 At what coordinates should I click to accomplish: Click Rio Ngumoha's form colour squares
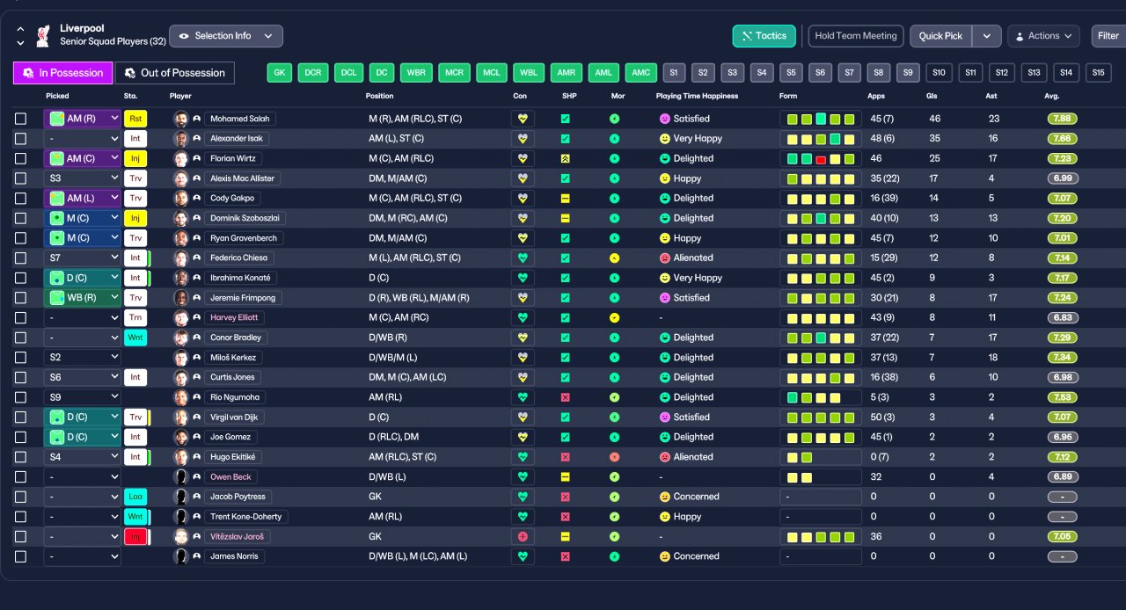820,397
